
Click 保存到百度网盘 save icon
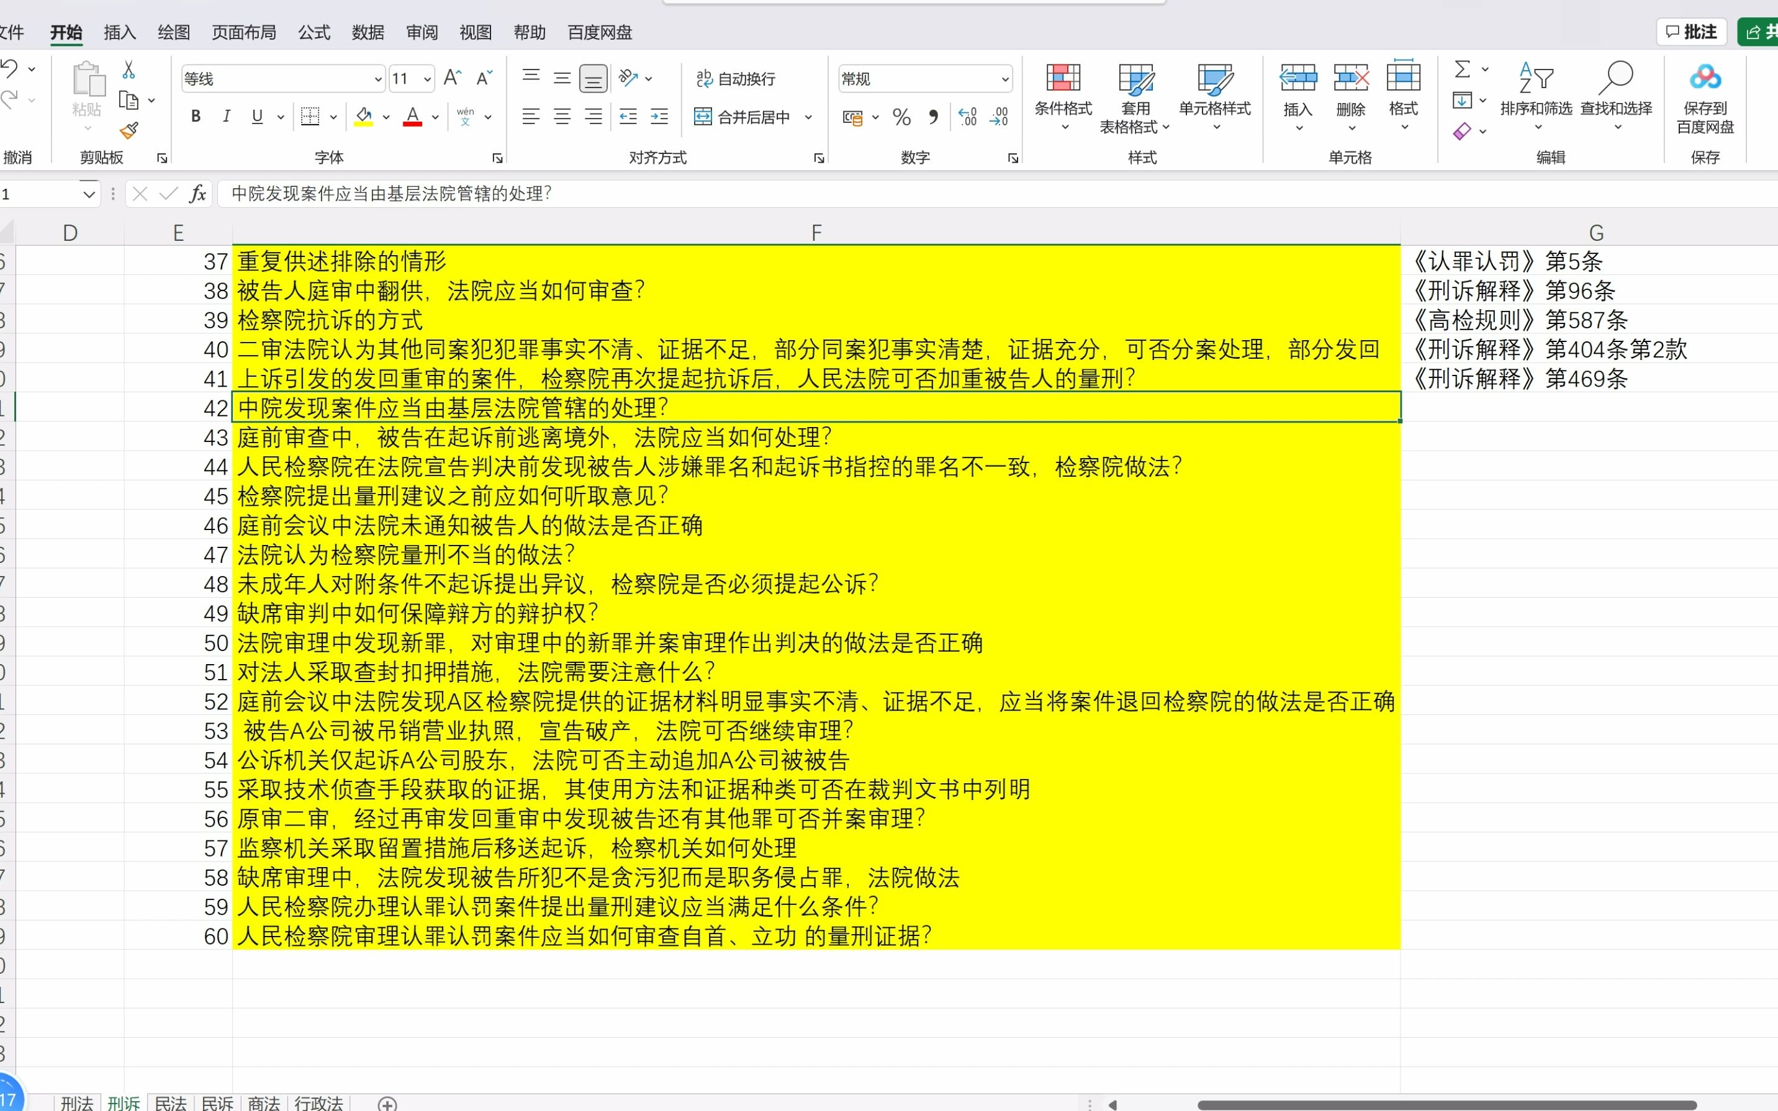point(1705,99)
